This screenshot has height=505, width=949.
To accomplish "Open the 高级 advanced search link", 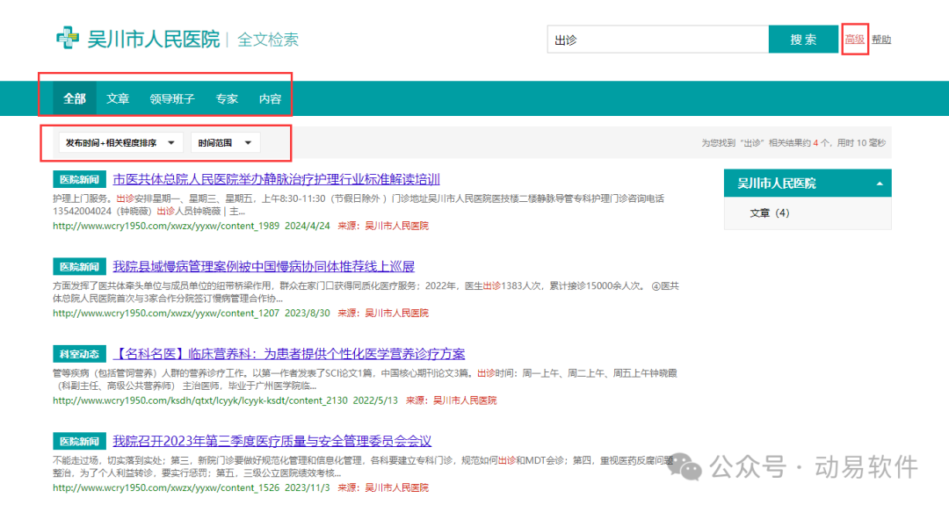I will (854, 40).
